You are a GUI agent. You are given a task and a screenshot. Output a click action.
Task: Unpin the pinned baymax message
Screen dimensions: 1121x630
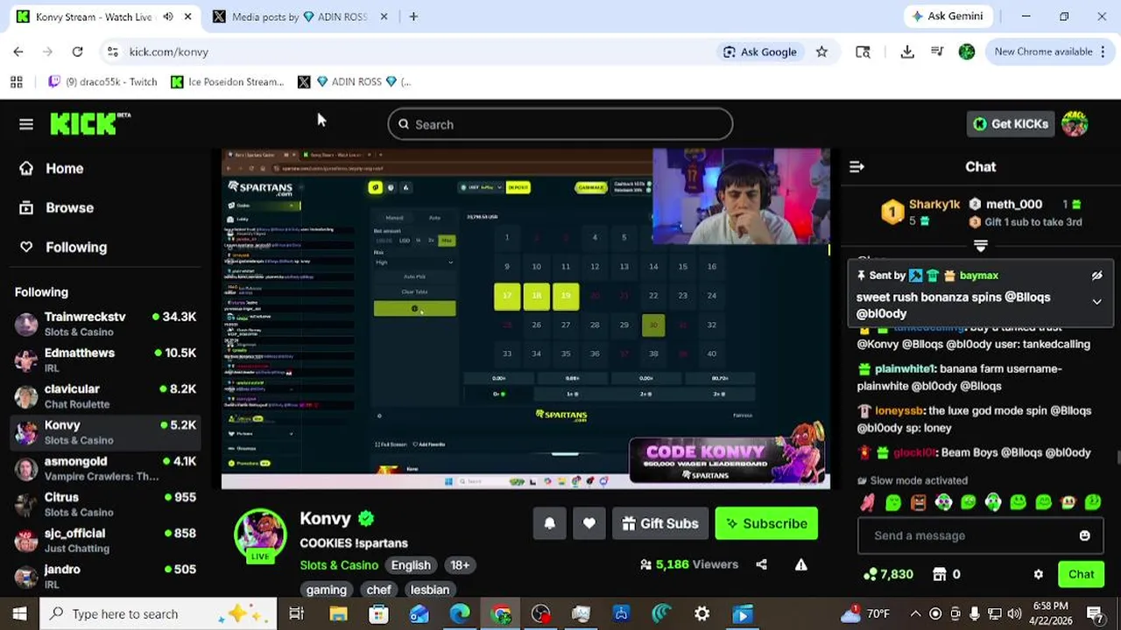pos(1096,276)
